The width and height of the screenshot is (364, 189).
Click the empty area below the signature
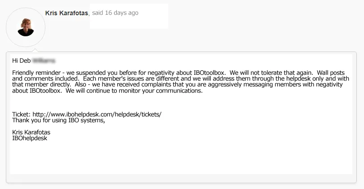coord(181,157)
